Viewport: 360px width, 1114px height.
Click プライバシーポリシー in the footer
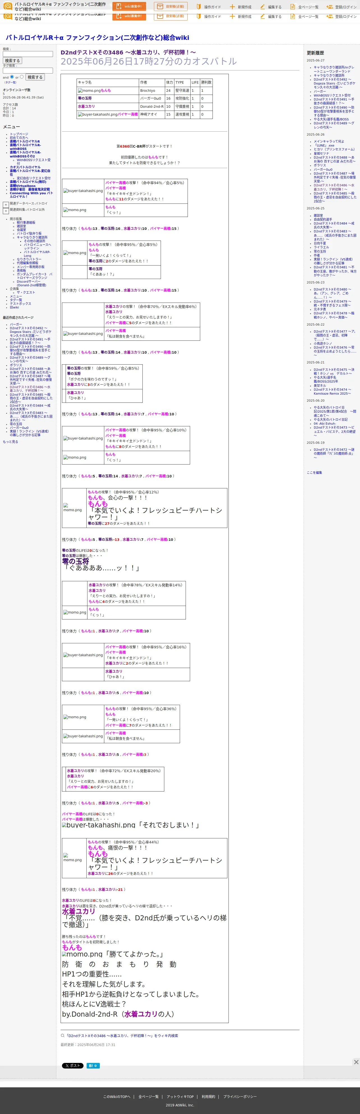[x=240, y=1096]
